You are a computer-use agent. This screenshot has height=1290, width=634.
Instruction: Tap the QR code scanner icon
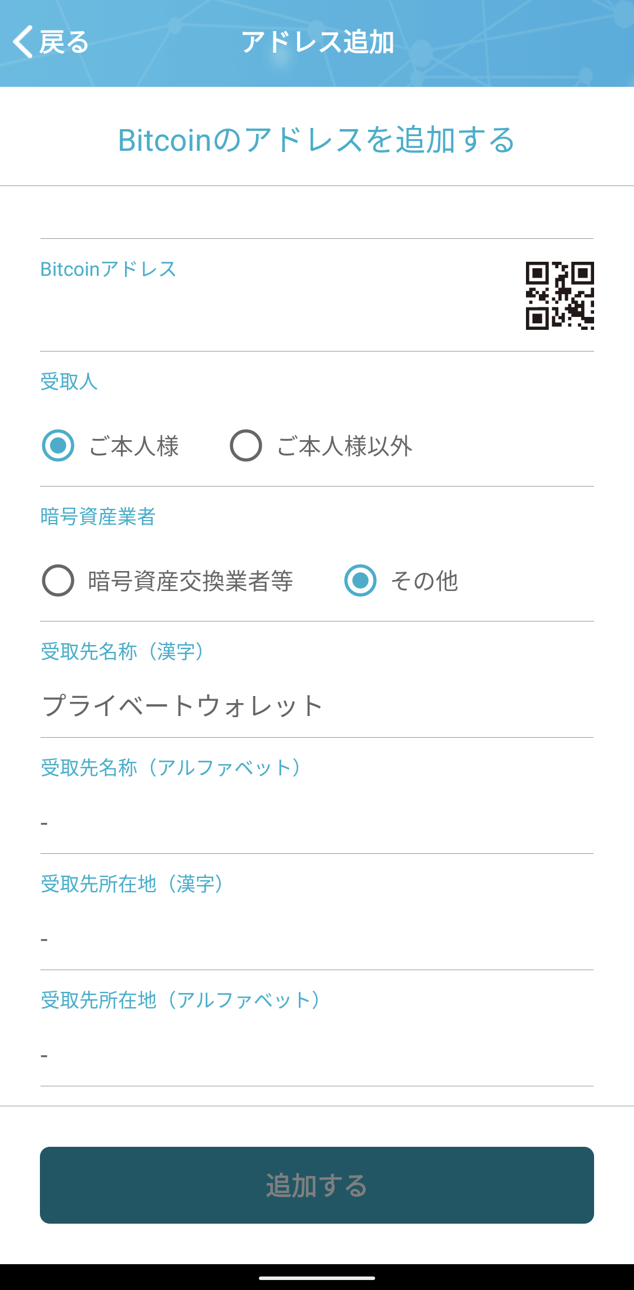click(x=559, y=296)
